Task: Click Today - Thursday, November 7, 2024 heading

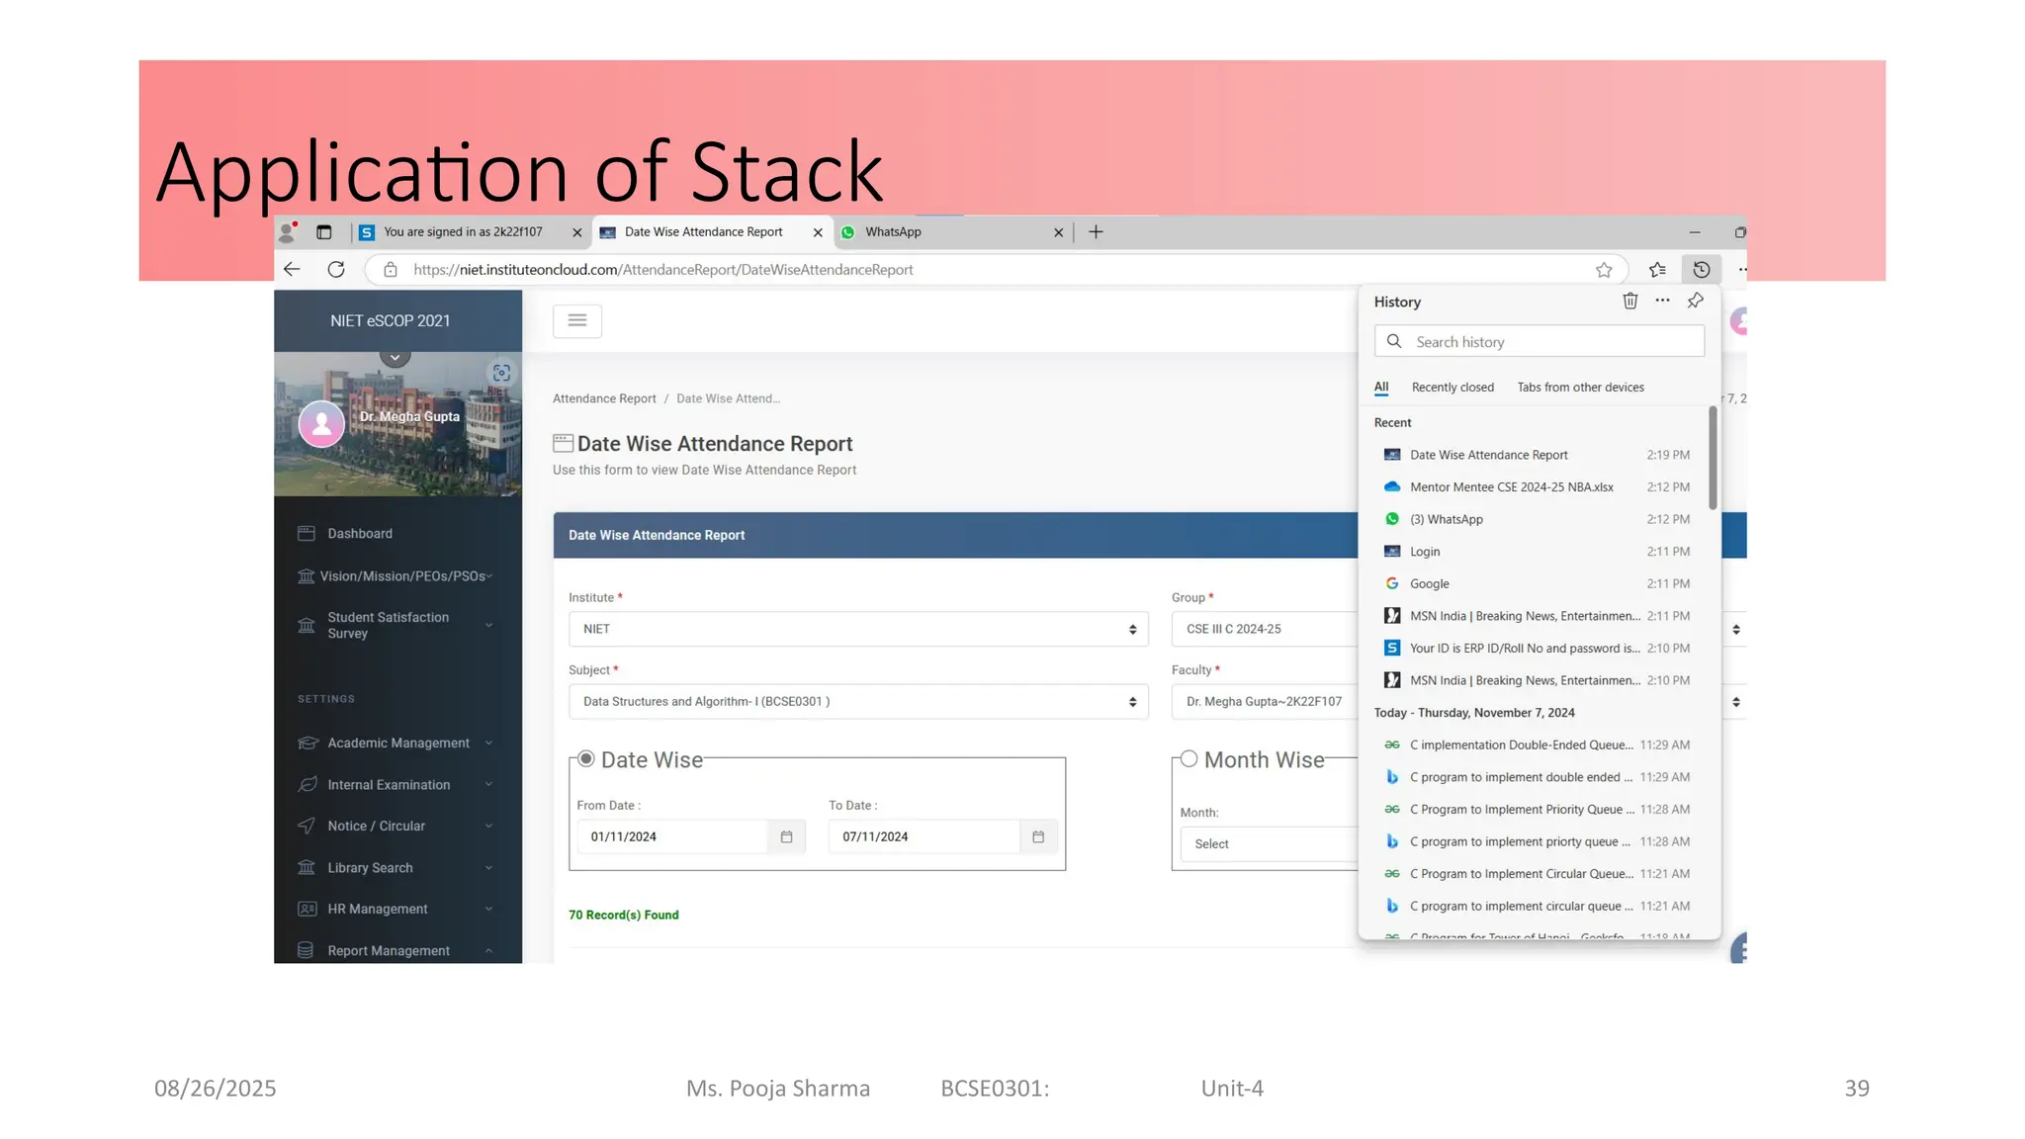Action: pyautogui.click(x=1474, y=713)
